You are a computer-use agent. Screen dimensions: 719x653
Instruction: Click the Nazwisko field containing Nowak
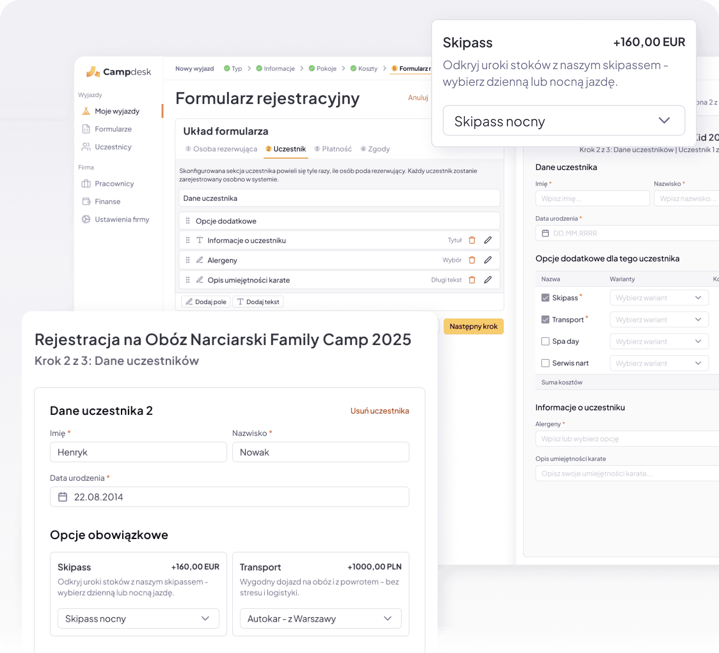click(320, 452)
